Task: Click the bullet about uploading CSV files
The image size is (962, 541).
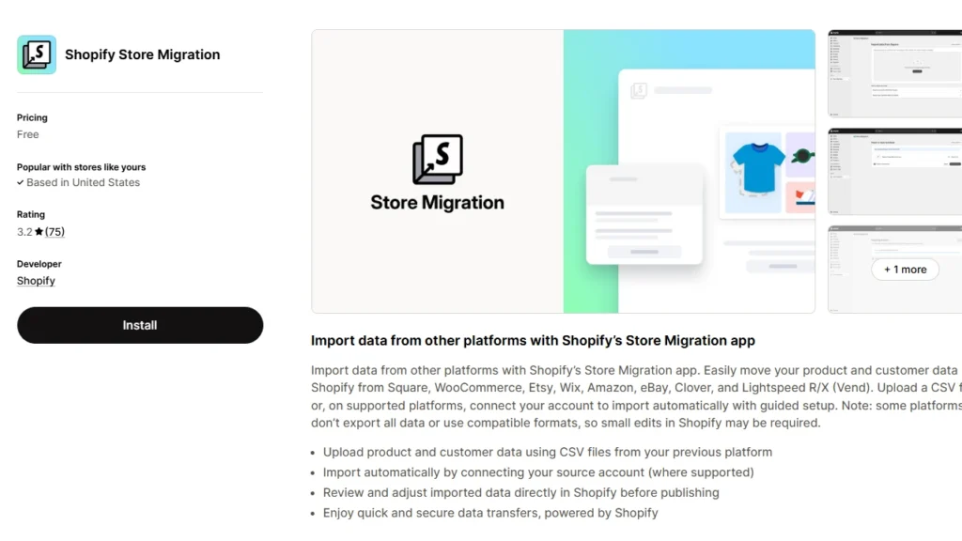Action: click(548, 452)
